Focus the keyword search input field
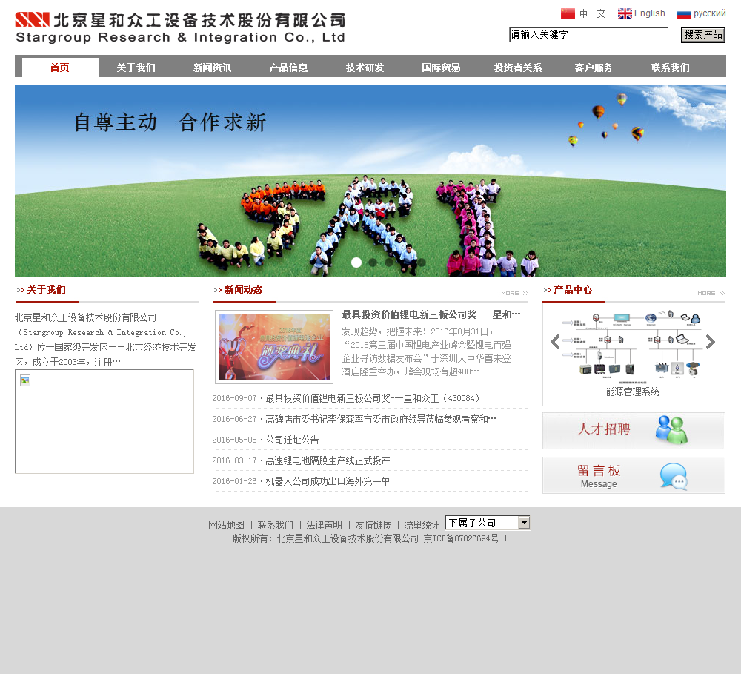 point(588,35)
